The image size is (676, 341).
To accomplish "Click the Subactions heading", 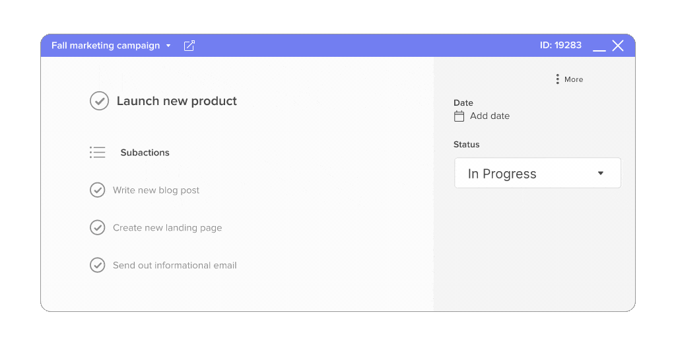I will pyautogui.click(x=145, y=153).
